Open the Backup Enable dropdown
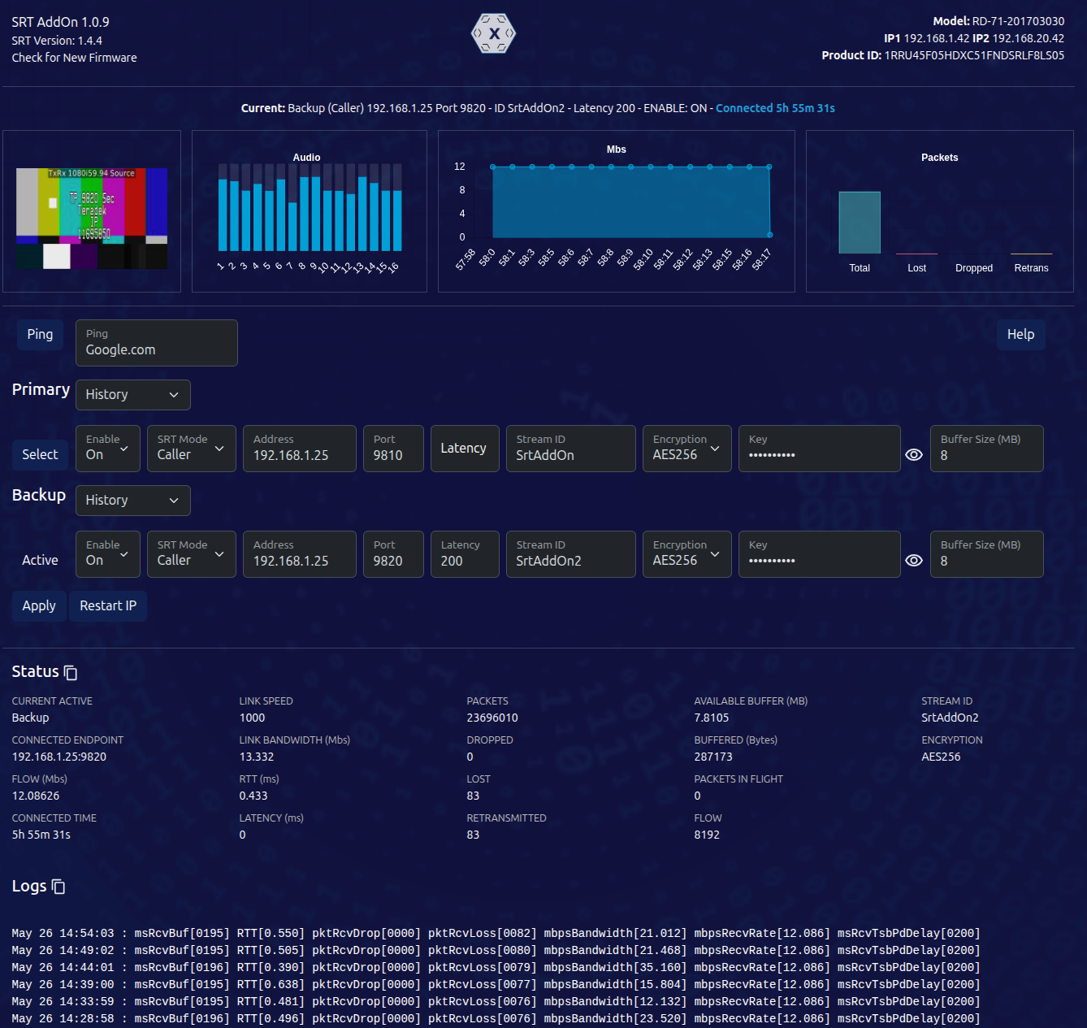This screenshot has height=1028, width=1087. pyautogui.click(x=108, y=554)
